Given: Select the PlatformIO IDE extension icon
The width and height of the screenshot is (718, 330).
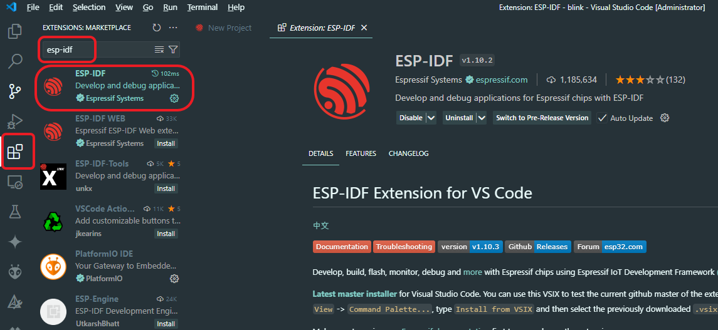Looking at the screenshot, I should [x=53, y=267].
